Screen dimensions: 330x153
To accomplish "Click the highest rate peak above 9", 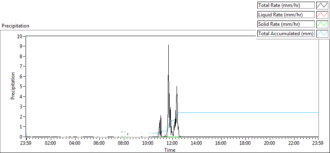I will pos(168,45).
